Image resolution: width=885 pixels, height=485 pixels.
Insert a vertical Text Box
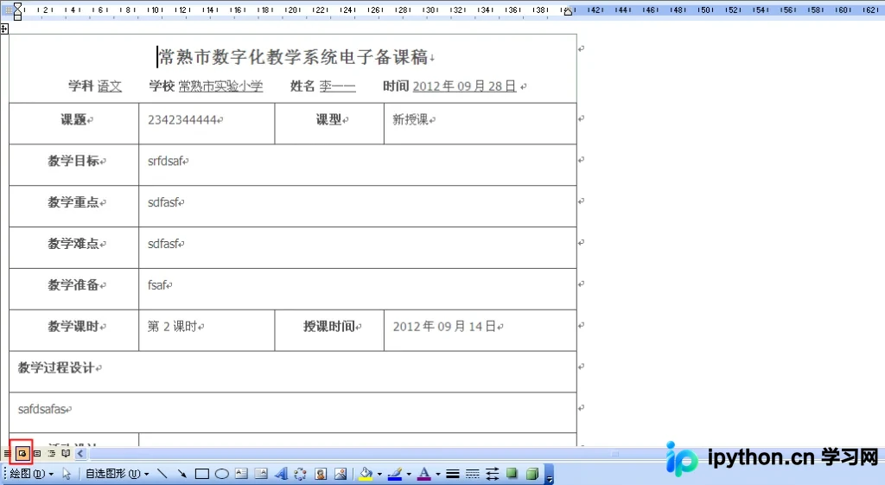pyautogui.click(x=261, y=474)
